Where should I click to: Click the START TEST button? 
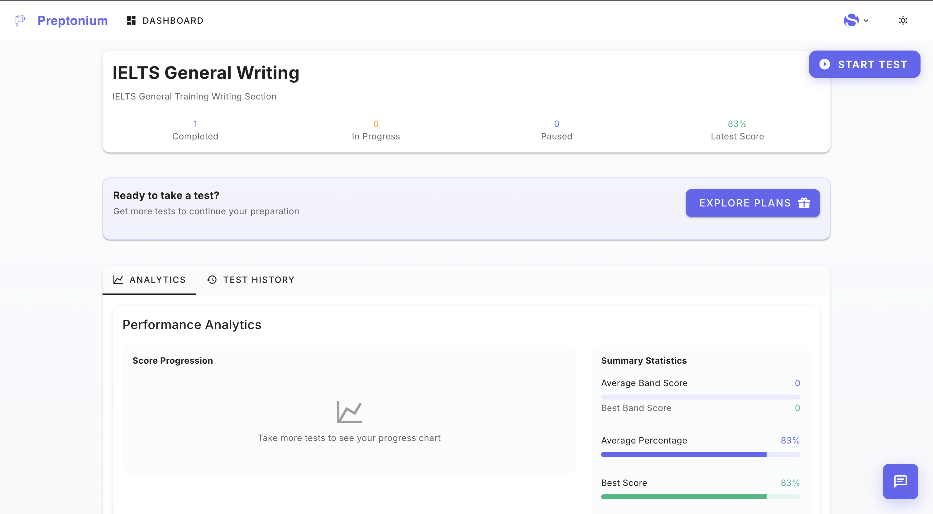tap(864, 64)
